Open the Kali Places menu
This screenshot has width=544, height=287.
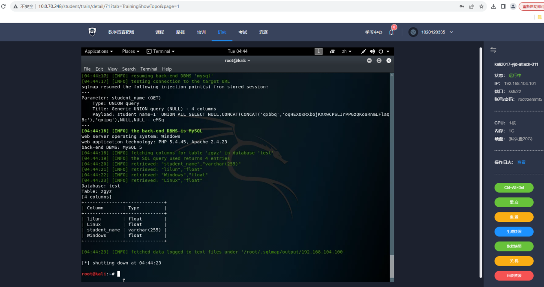(131, 51)
